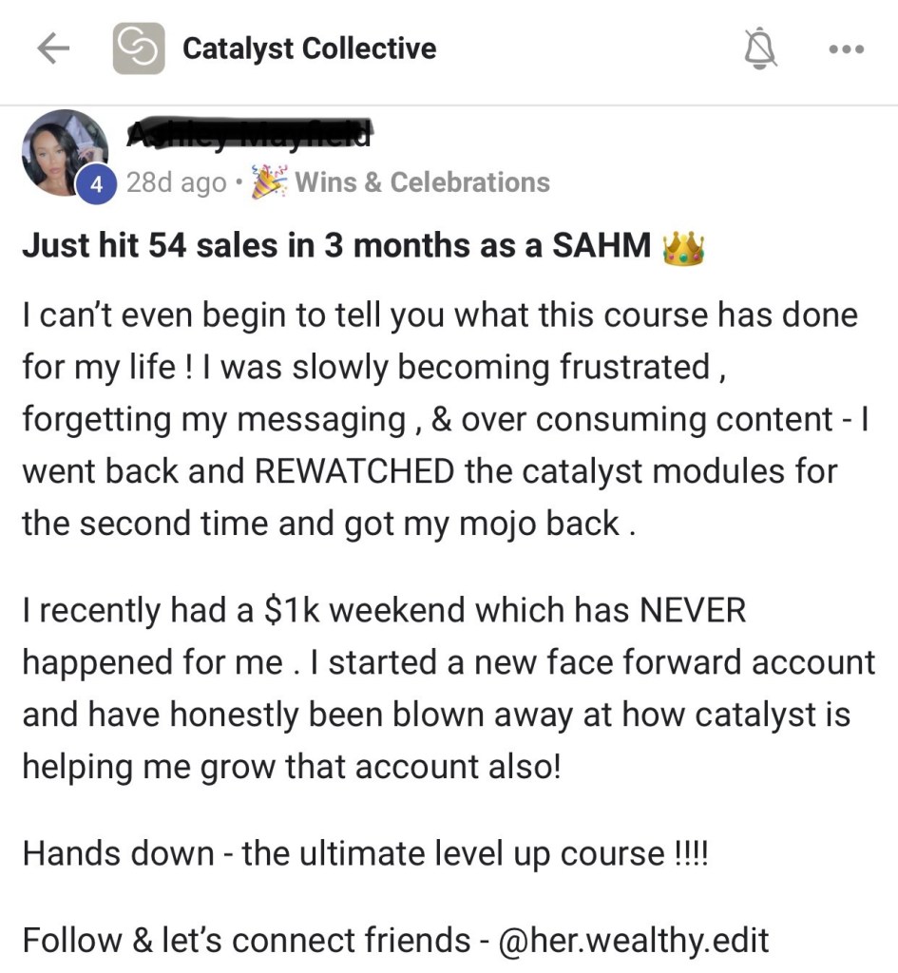
Task: Click the level 4 badge on avatar
Action: click(91, 183)
